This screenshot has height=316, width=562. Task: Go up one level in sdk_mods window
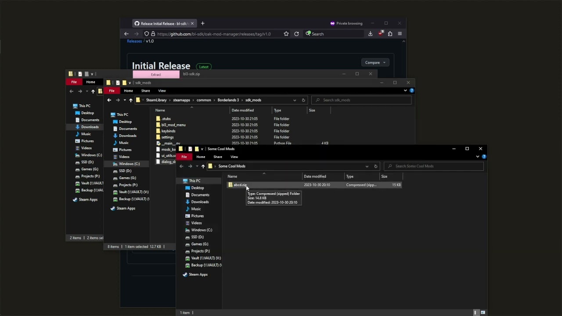point(130,100)
